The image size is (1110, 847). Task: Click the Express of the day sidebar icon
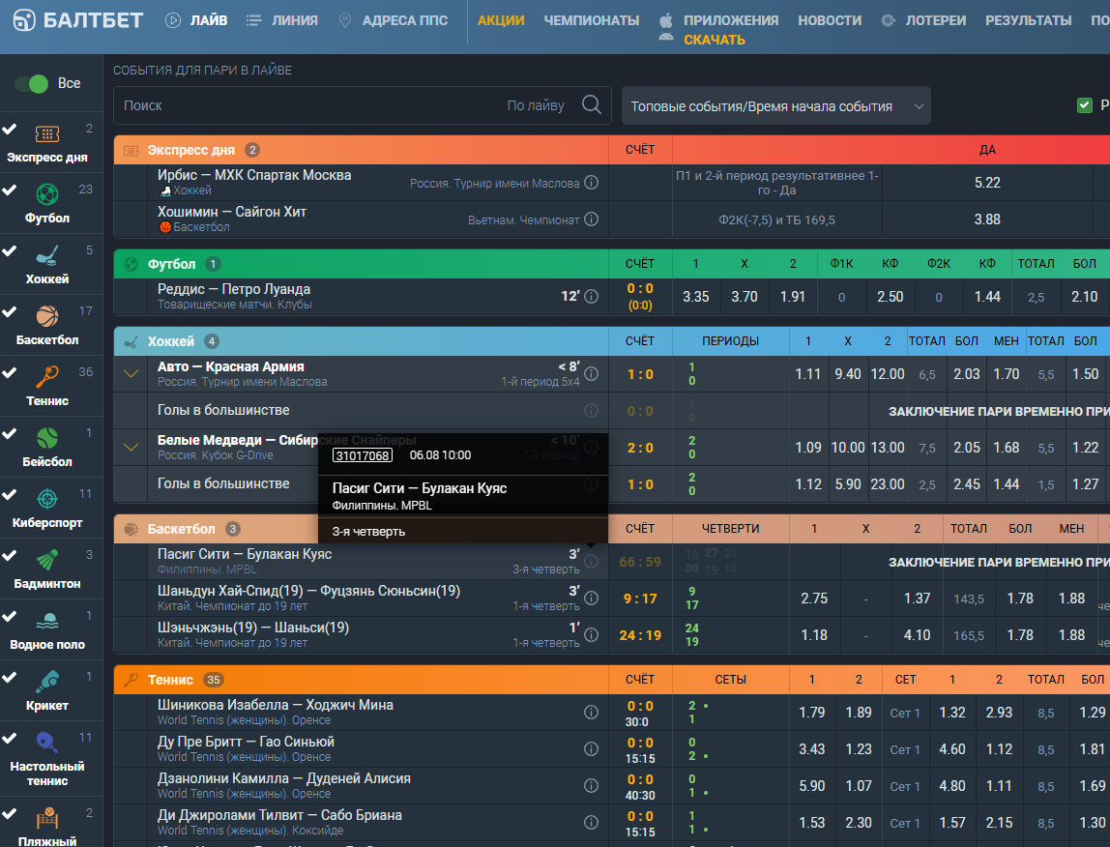click(x=47, y=133)
